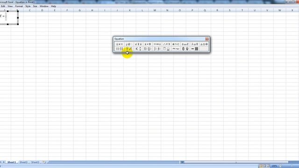Open the View menu

[10, 6]
